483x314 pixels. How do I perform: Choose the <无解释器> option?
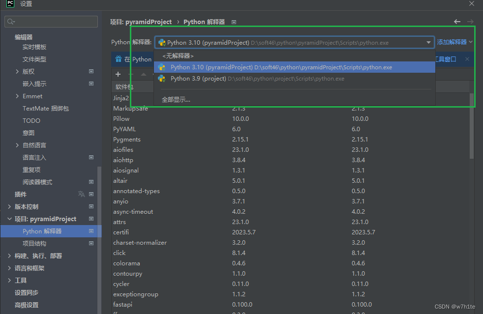[295, 56]
